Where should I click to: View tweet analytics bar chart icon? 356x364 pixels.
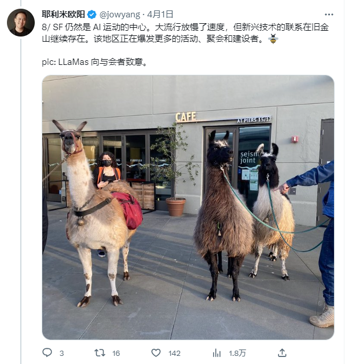pyautogui.click(x=216, y=353)
